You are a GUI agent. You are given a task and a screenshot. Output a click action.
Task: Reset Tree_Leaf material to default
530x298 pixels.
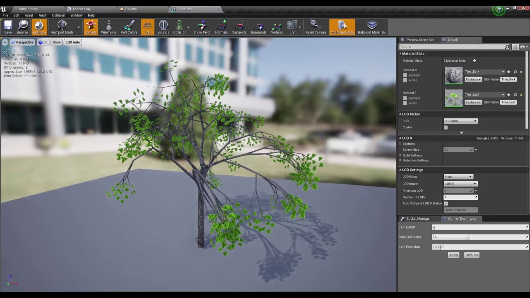click(x=521, y=95)
